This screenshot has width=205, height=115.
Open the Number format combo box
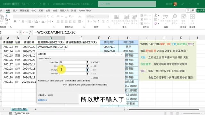(97, 16)
